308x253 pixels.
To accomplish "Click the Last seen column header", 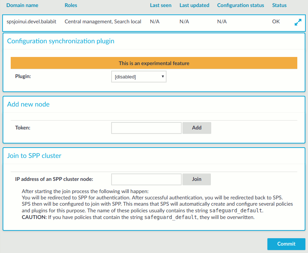I will click(161, 5).
